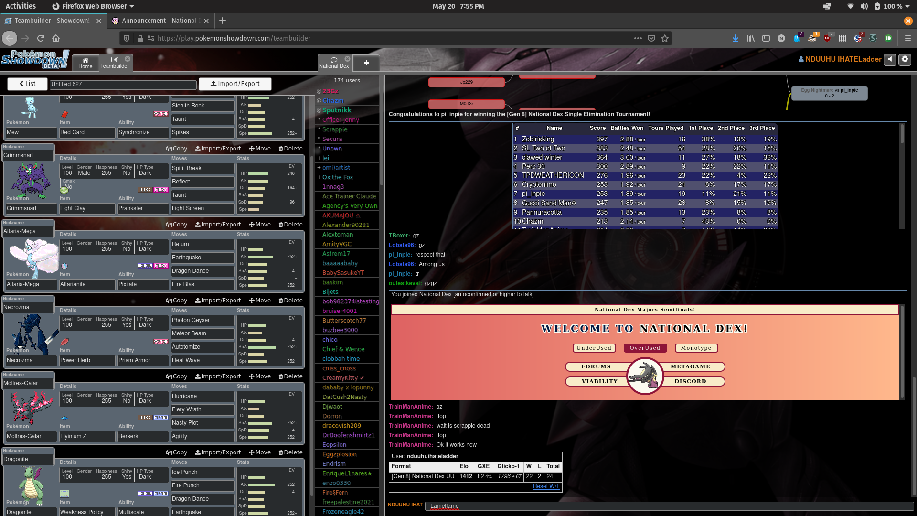
Task: Click the Mawile logo in Welcome banner
Action: pyautogui.click(x=645, y=376)
